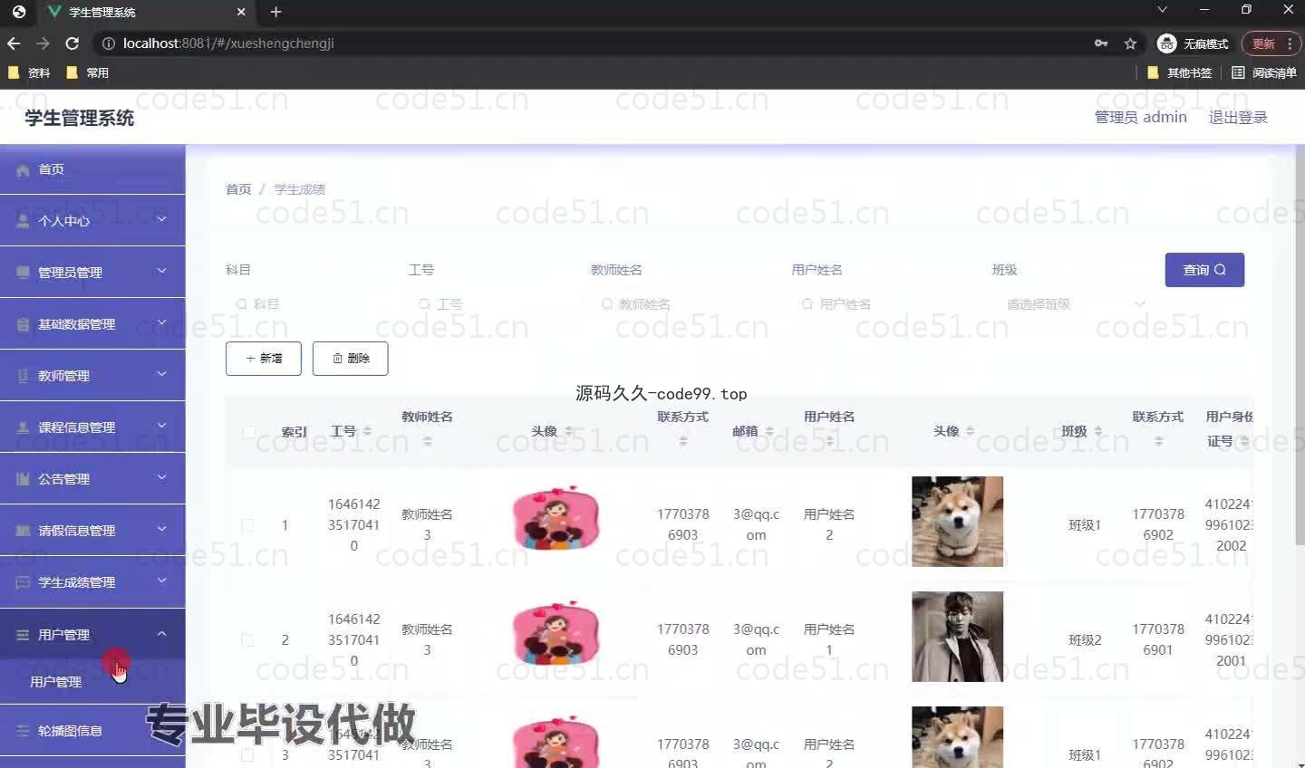Click the icon beside 学生成绩管理
The image size is (1305, 768).
(x=23, y=582)
